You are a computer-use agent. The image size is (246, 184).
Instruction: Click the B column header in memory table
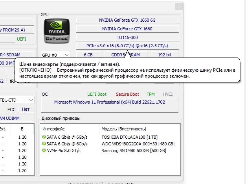coord(22,129)
